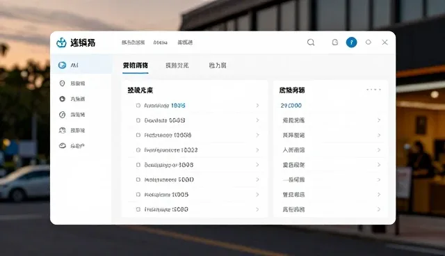This screenshot has height=256, width=445.
Task: Expand the chevron of the first right-panel row
Action: pos(379,120)
